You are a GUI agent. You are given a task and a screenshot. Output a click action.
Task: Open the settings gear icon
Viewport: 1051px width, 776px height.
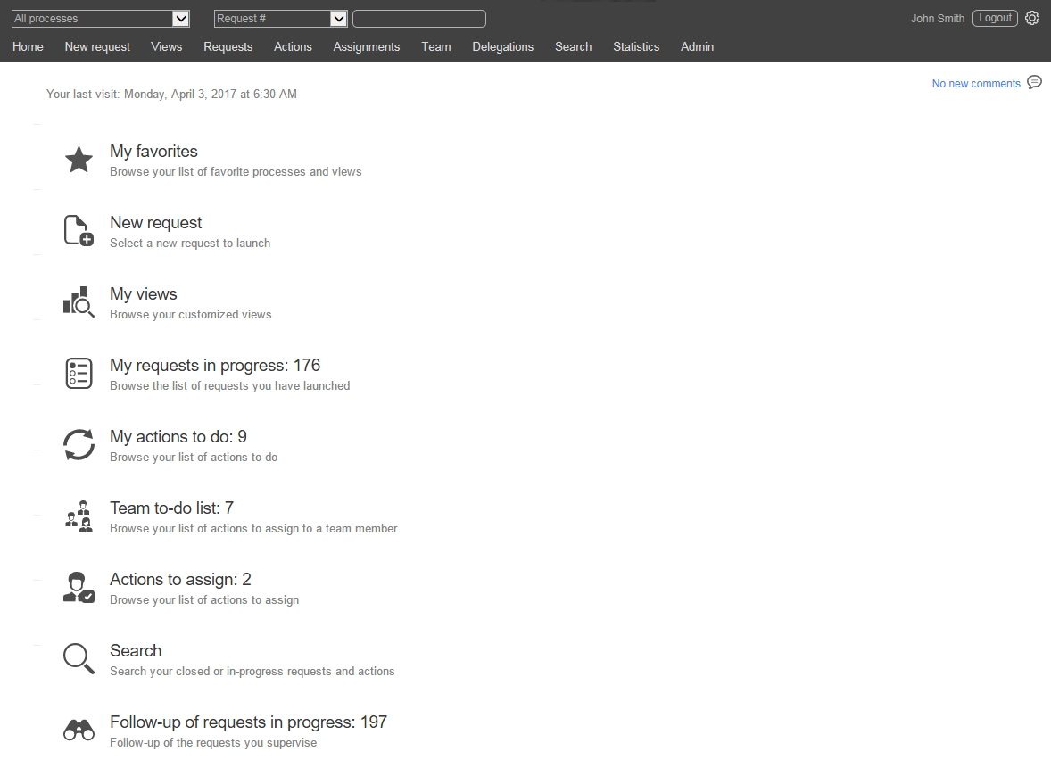click(x=1032, y=18)
